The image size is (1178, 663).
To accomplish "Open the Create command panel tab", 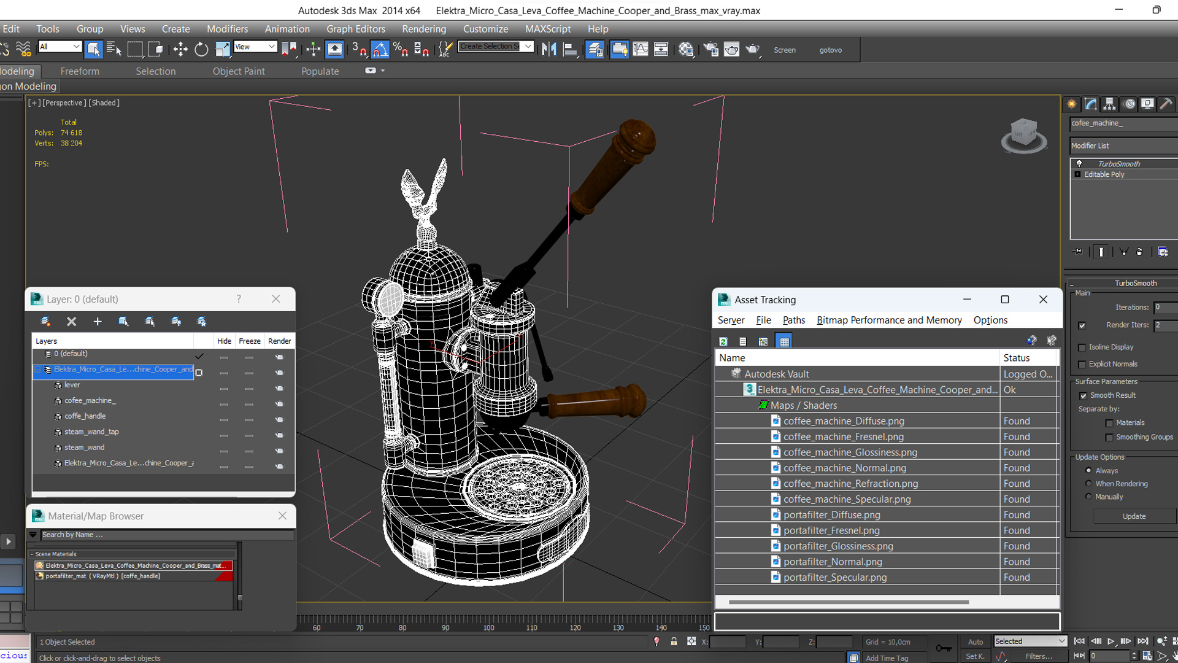I will coord(1071,104).
